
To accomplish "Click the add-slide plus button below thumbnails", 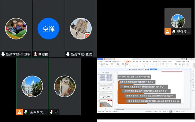I will point(106,109).
